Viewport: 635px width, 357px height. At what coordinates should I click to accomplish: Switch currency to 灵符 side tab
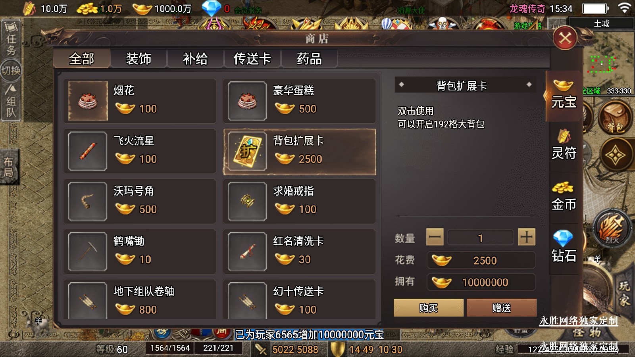pyautogui.click(x=564, y=145)
